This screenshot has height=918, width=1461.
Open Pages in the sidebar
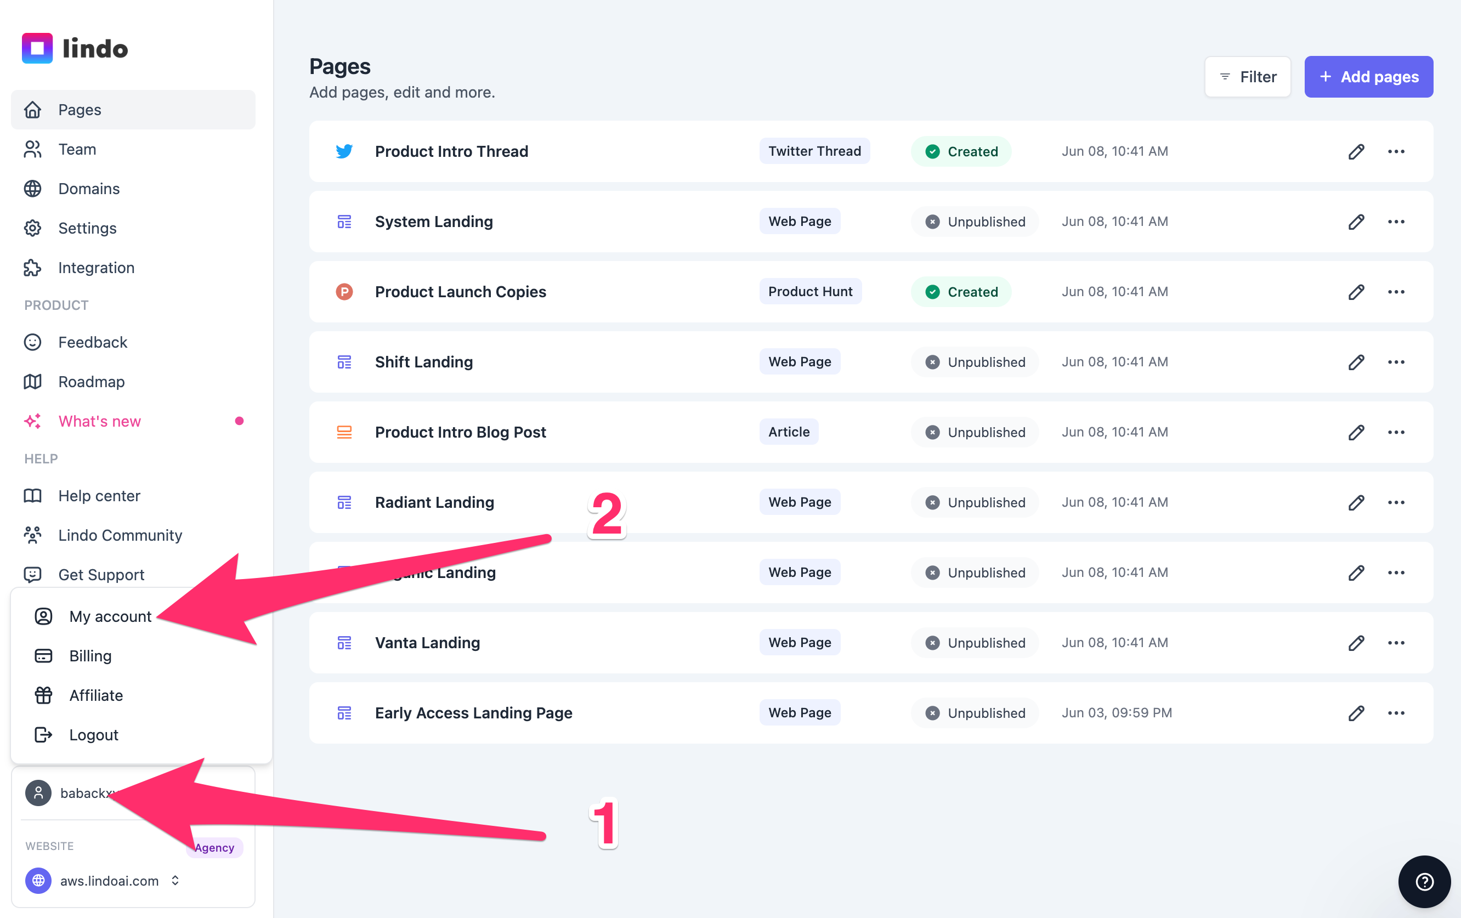pyautogui.click(x=133, y=110)
